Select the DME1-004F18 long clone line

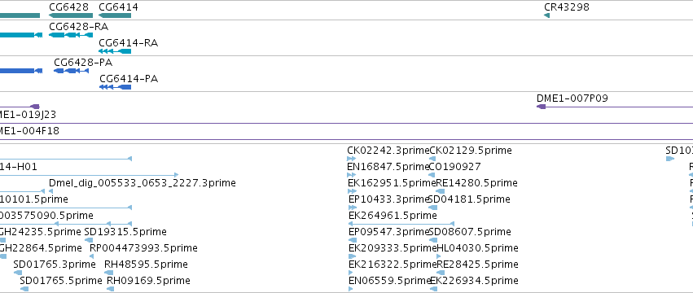[x=347, y=140]
